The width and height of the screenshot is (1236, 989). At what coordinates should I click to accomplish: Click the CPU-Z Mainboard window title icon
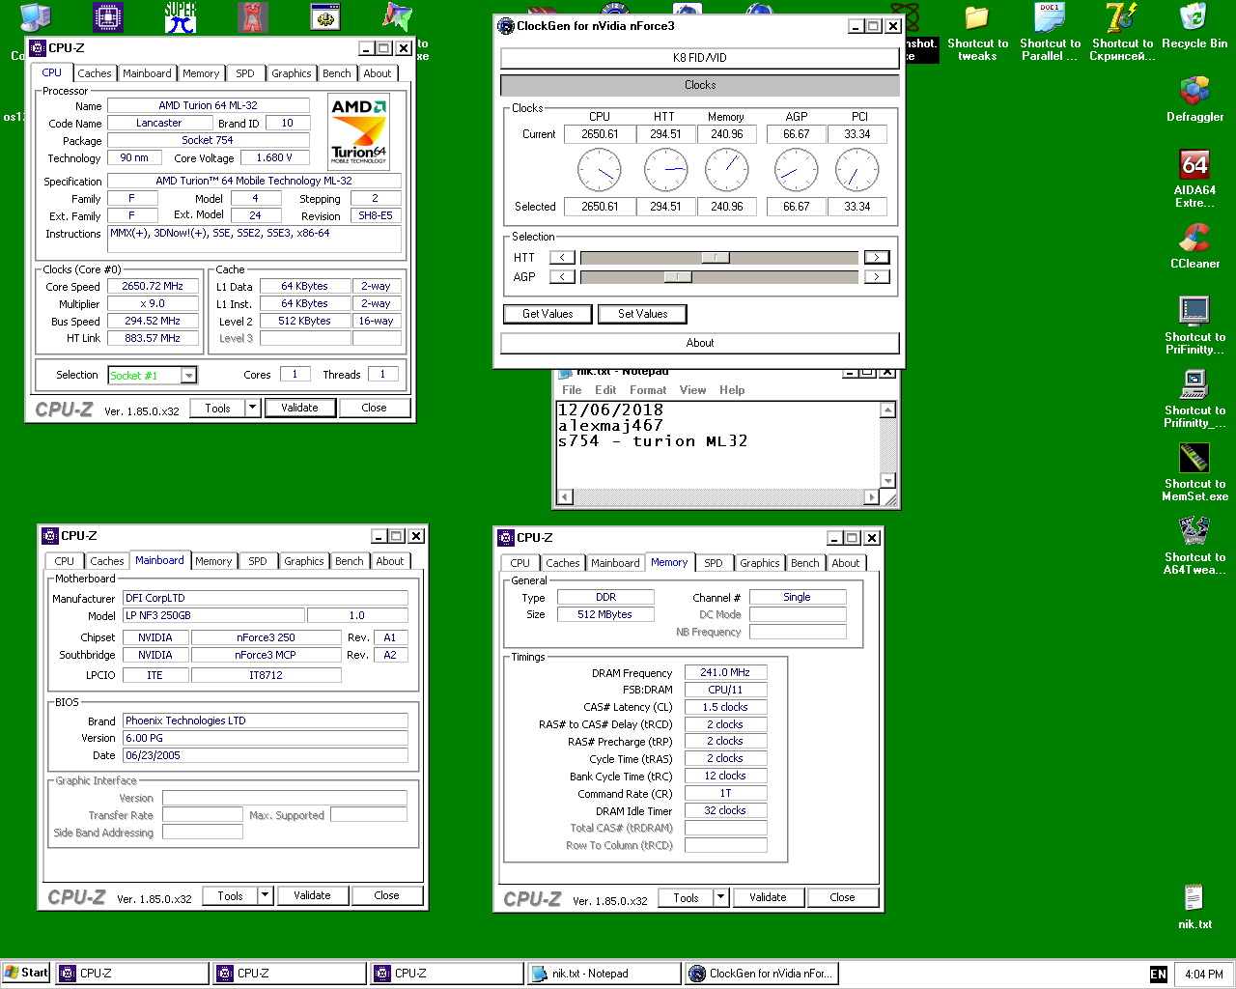tap(50, 535)
